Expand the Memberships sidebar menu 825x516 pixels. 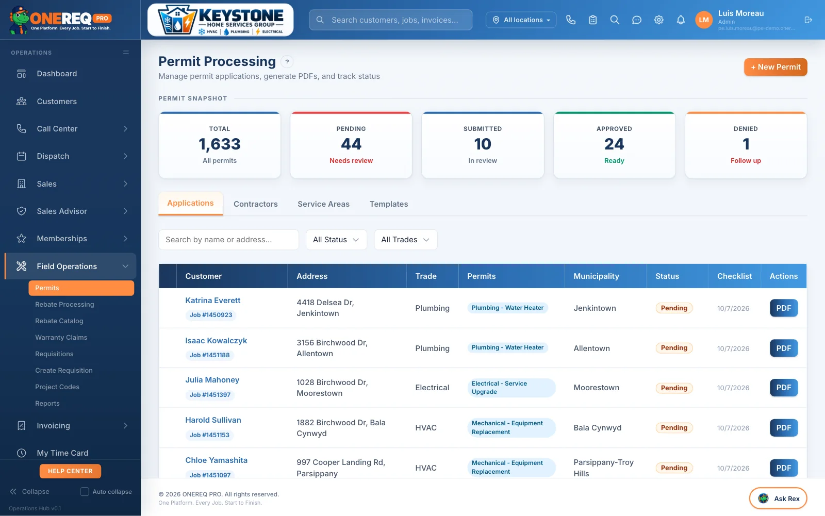point(70,239)
